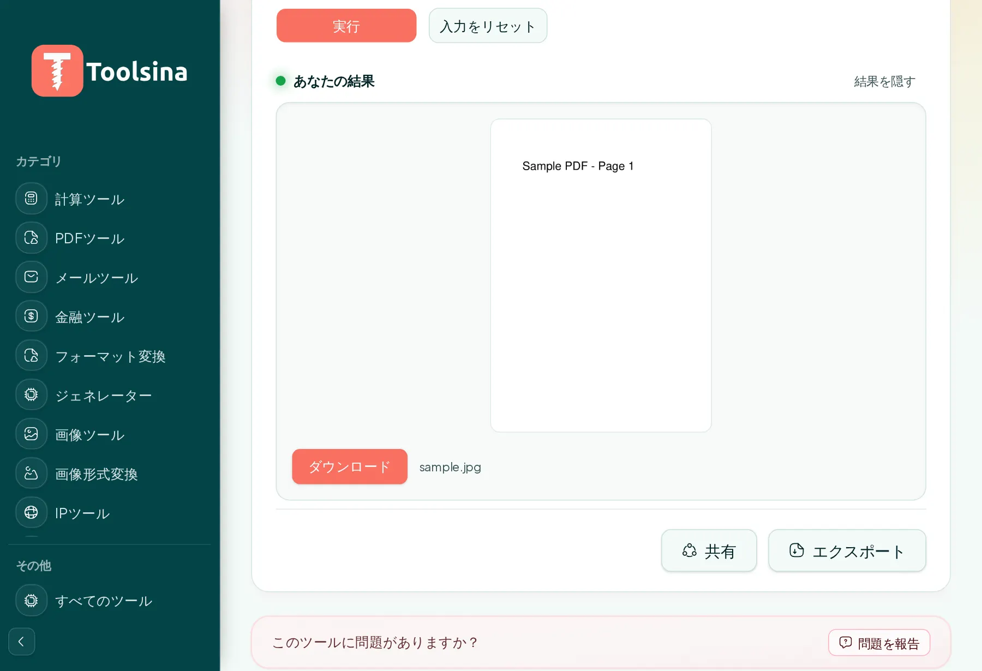Screen dimensions: 982x671
Task: Collapse the sidebar with the chevron button
Action: [x=22, y=642]
